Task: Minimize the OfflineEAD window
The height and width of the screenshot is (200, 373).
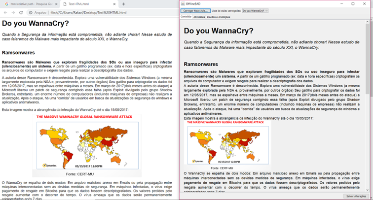Action: tap(340, 3)
